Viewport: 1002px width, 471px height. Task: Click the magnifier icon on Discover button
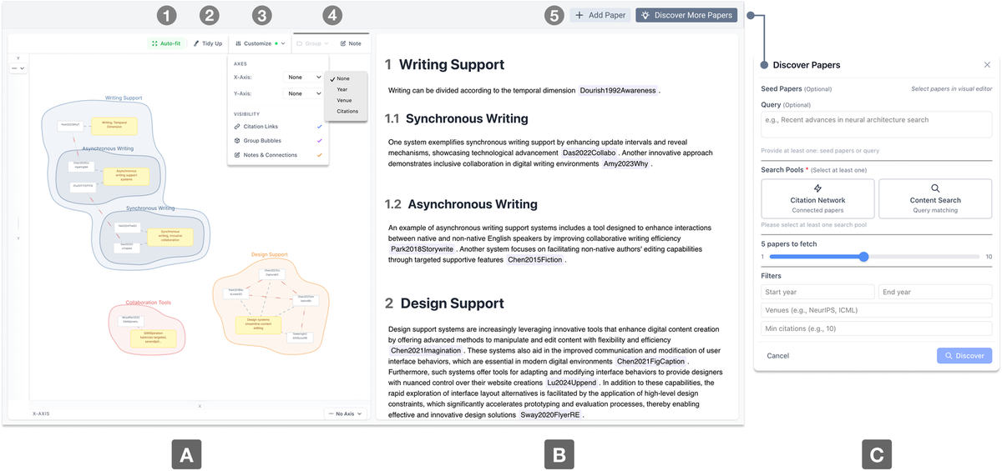click(949, 356)
